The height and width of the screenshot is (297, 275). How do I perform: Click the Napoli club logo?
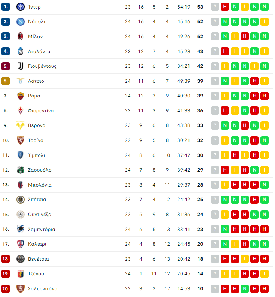pos(21,22)
